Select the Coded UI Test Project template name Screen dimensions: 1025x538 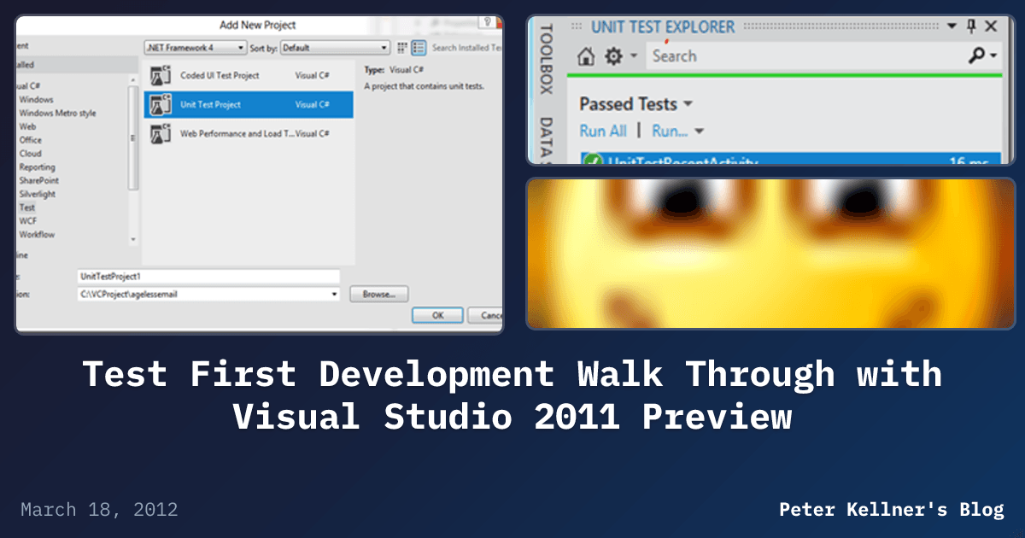220,75
